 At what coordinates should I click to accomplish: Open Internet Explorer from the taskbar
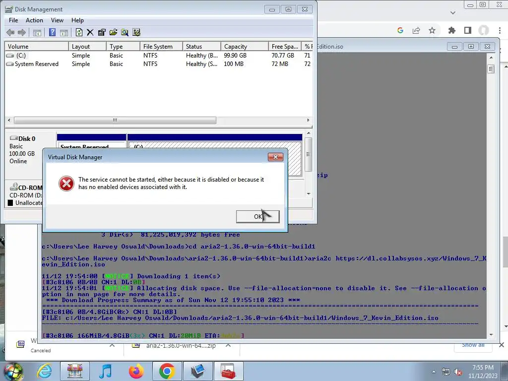pos(44,371)
